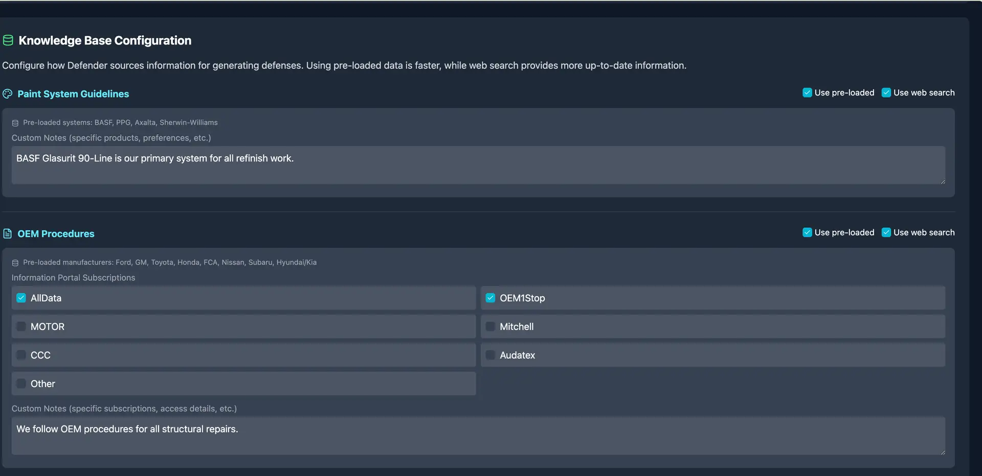This screenshot has width=982, height=476.
Task: Click the small database icon before Pre-loaded systems
Action: click(x=15, y=123)
